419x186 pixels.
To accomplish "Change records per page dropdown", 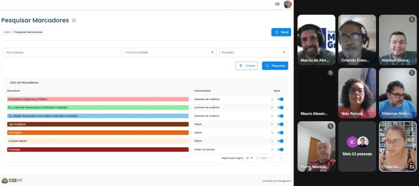I will pyautogui.click(x=250, y=158).
